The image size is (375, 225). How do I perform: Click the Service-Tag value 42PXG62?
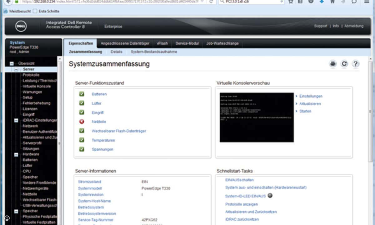click(x=150, y=220)
